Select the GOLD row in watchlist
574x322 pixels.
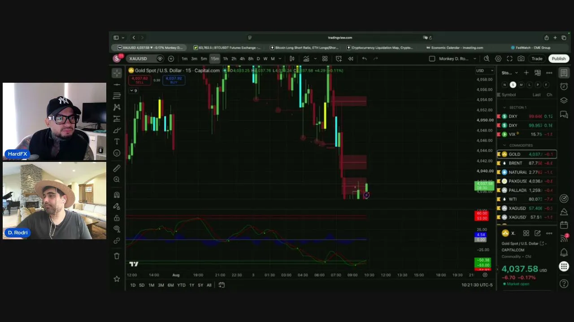click(527, 154)
